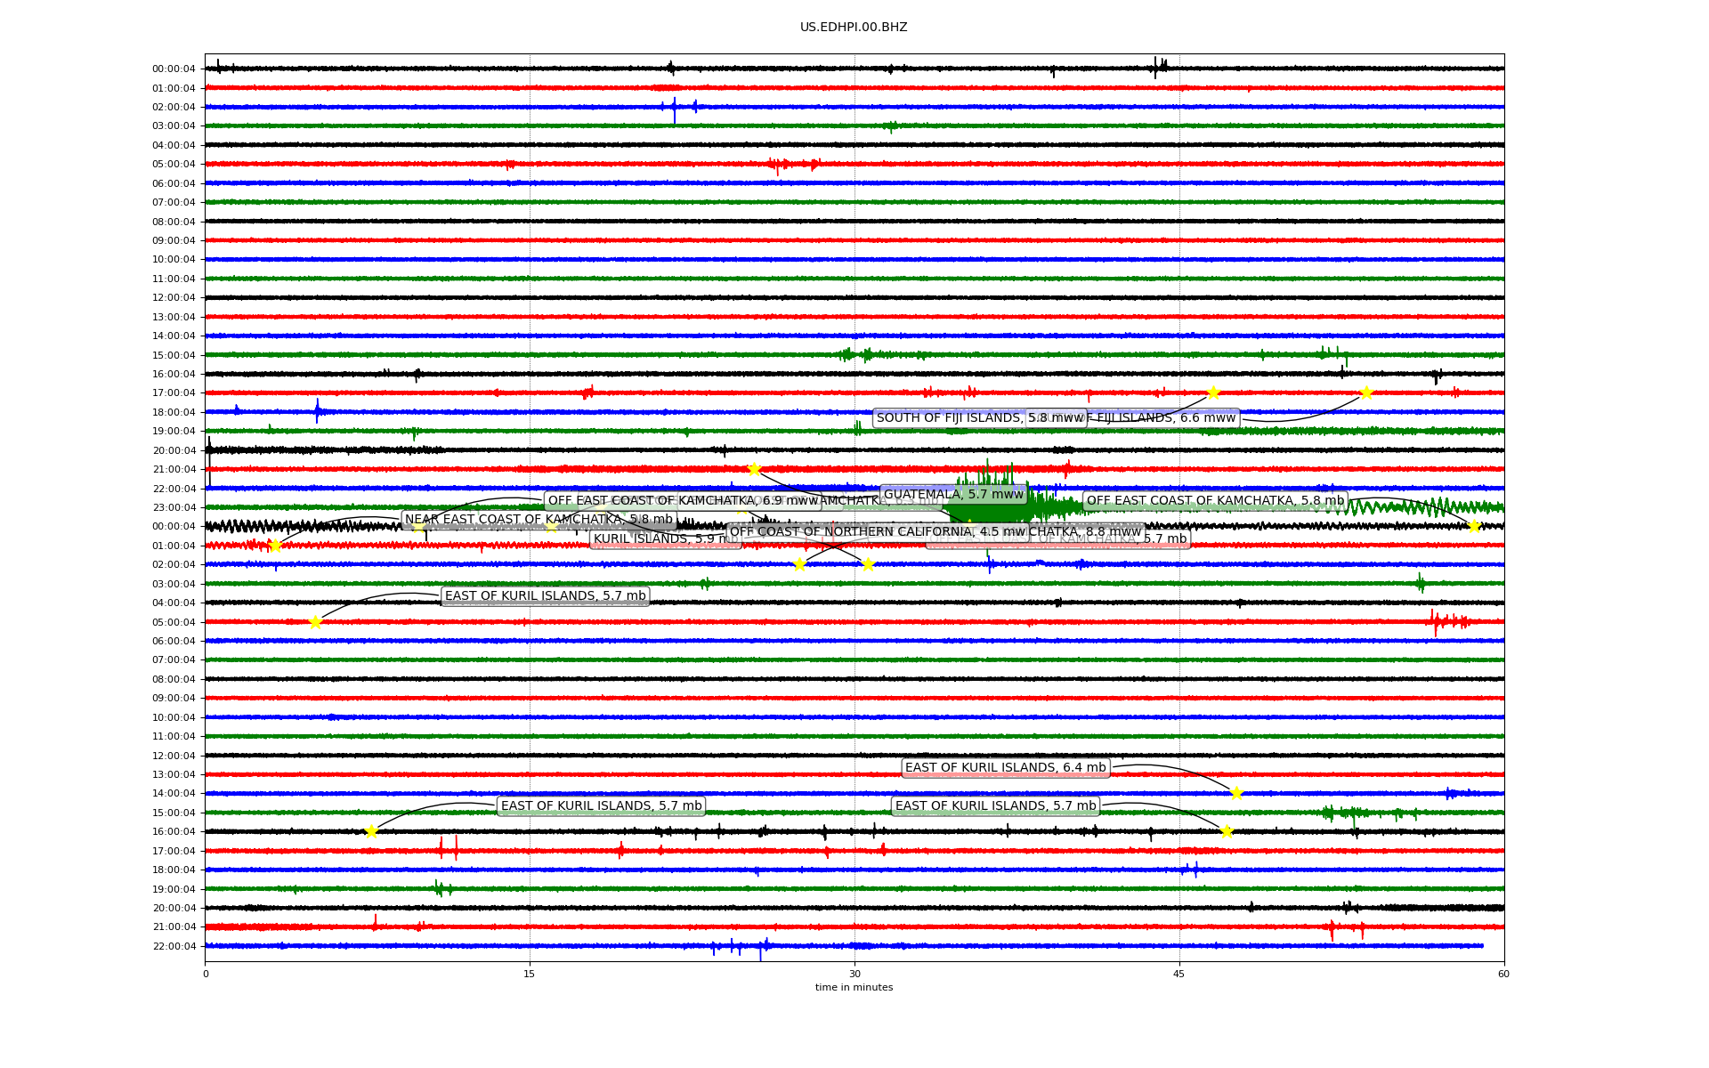This screenshot has width=1709, height=1068.
Task: Click star marker linked to FIJI ISLANDS 6.6 mww
Action: [1366, 392]
